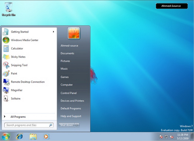Launch Sticky Notes by its label
This screenshot has height=141, width=194.
(x=18, y=57)
